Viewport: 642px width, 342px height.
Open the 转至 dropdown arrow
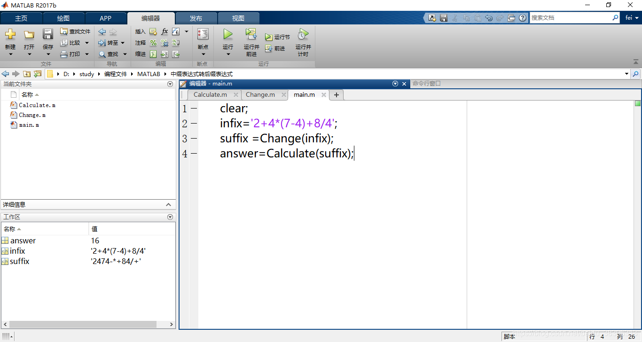[123, 43]
